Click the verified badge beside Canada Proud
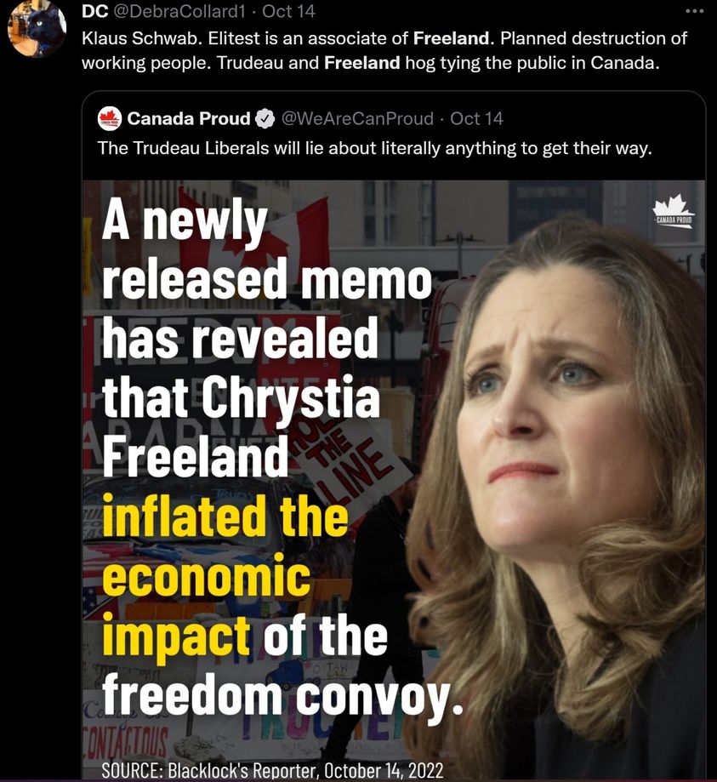Viewport: 717px width, 782px height. point(265,118)
